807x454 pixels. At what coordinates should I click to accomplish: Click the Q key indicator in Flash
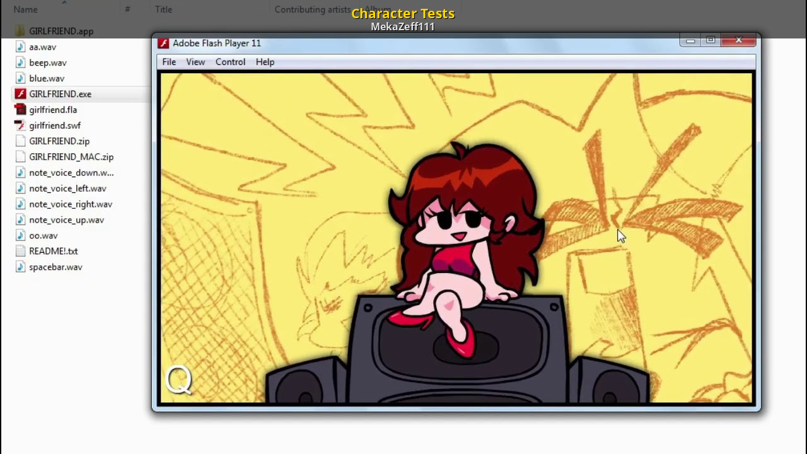[x=178, y=380]
